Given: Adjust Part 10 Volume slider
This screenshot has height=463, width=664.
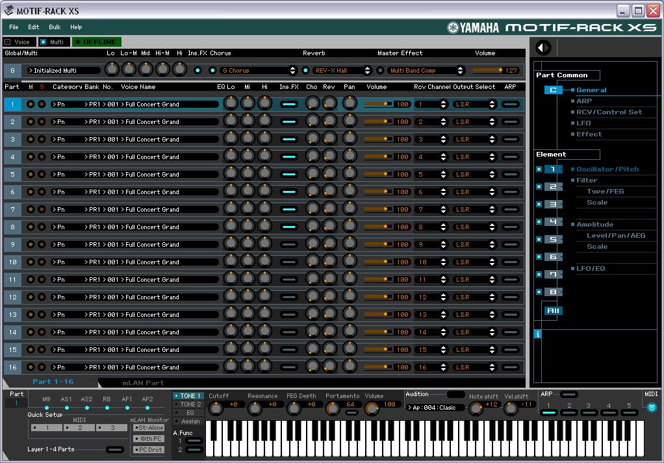Looking at the screenshot, I should coord(378,262).
